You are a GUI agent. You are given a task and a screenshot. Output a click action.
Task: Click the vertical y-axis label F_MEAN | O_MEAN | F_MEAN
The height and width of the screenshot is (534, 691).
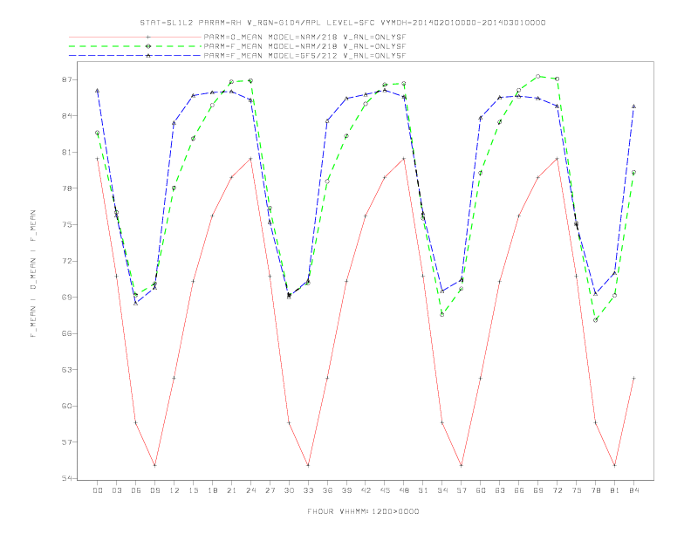coord(33,274)
